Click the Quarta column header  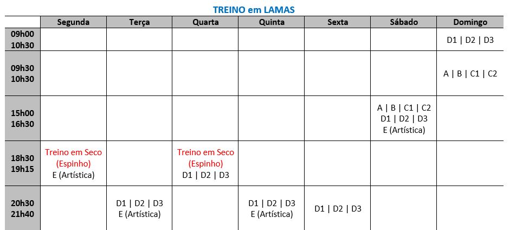205,22
